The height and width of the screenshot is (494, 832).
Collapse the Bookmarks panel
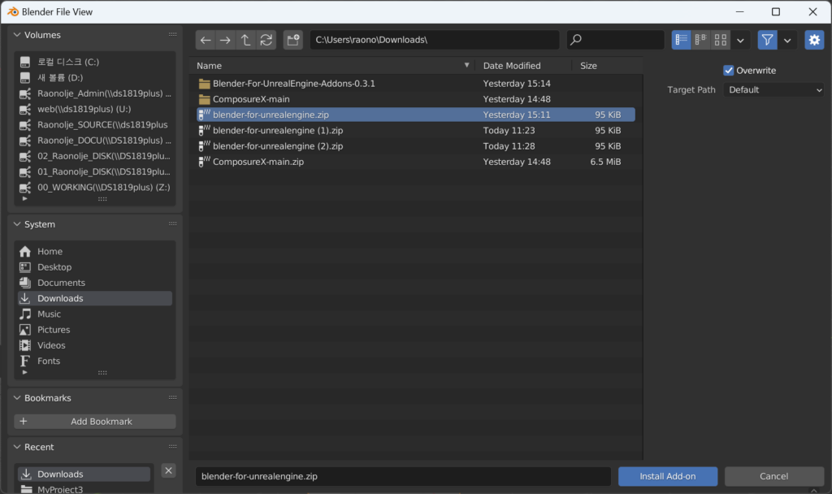pos(17,398)
